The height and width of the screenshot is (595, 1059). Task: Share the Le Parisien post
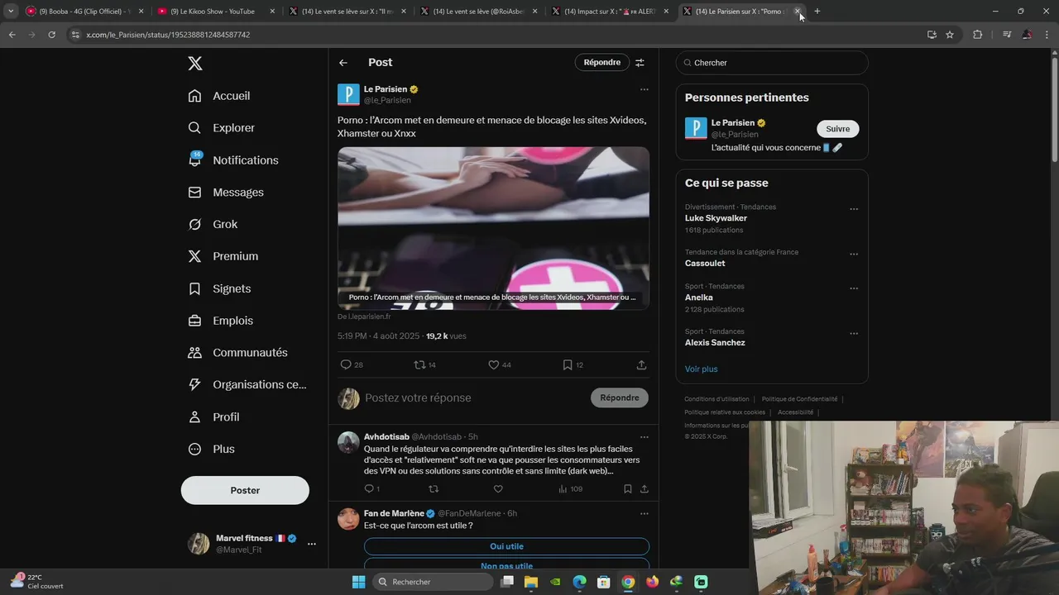point(641,364)
